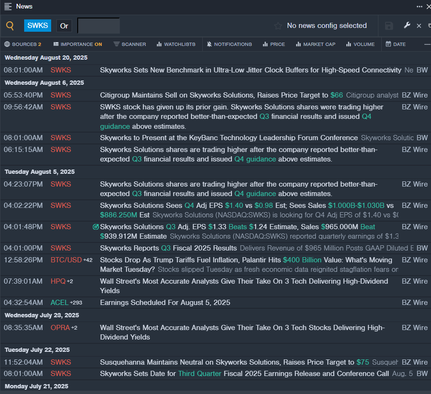Click the 'No news config selected' label
The width and height of the screenshot is (431, 394).
tap(327, 26)
